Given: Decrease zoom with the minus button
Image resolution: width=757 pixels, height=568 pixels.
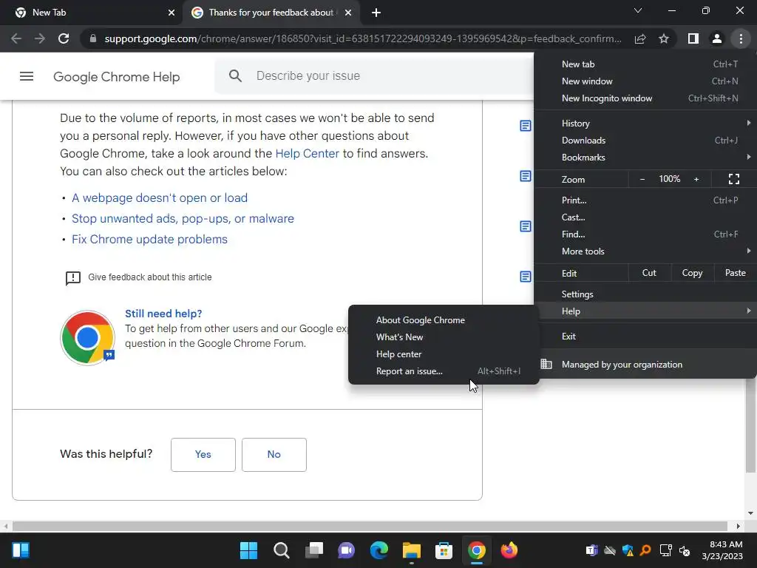Looking at the screenshot, I should [642, 179].
